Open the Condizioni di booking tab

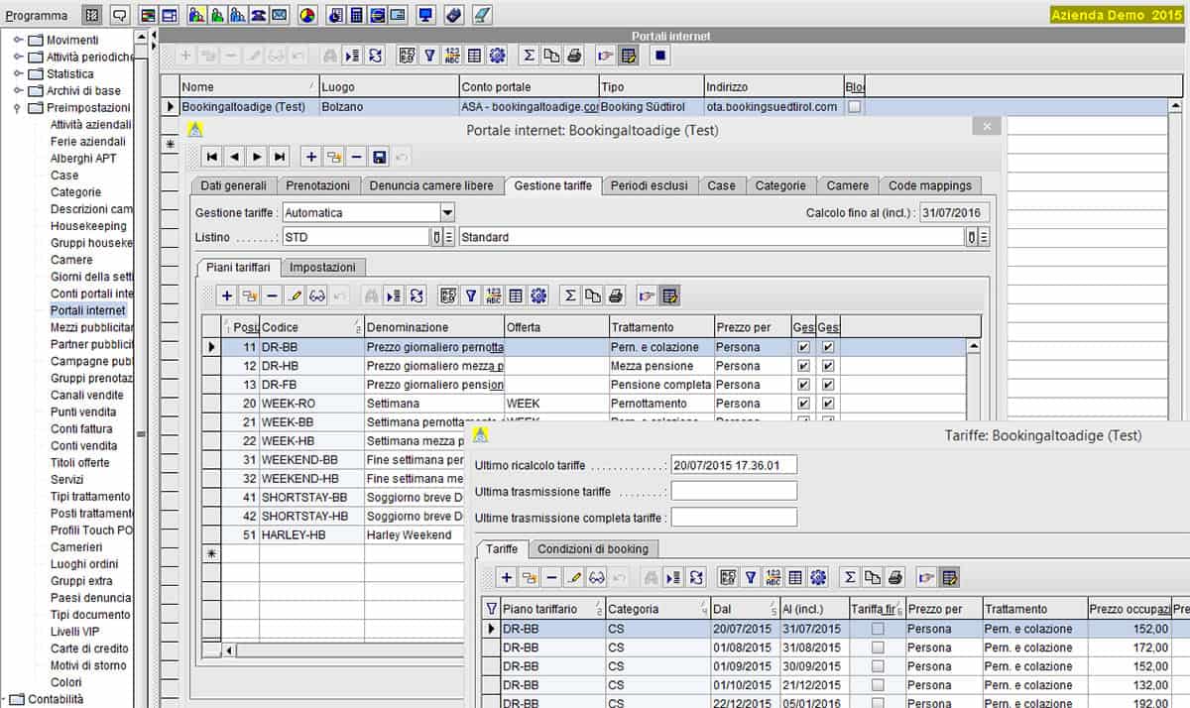click(592, 549)
